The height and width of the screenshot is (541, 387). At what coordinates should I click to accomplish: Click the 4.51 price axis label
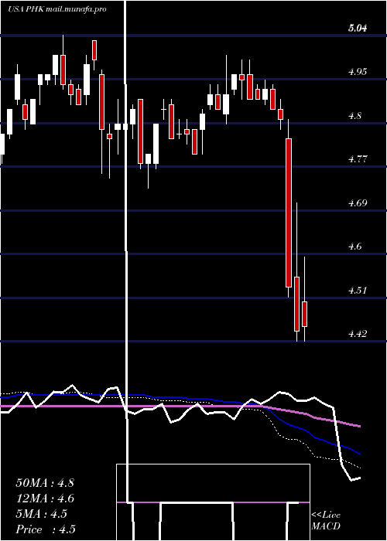tap(358, 291)
